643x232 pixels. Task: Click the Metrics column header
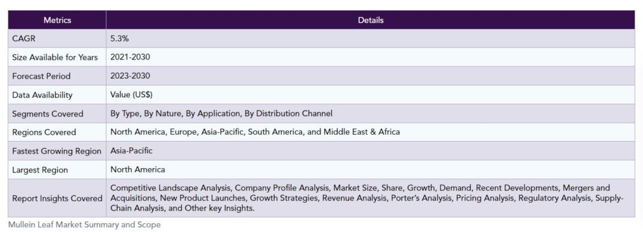pos(57,20)
